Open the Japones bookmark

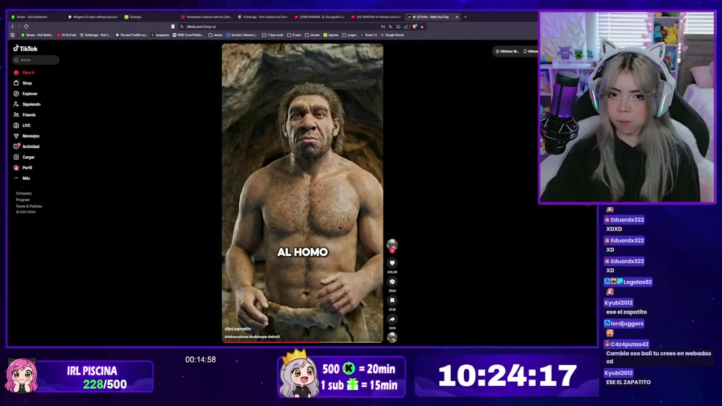[331, 35]
